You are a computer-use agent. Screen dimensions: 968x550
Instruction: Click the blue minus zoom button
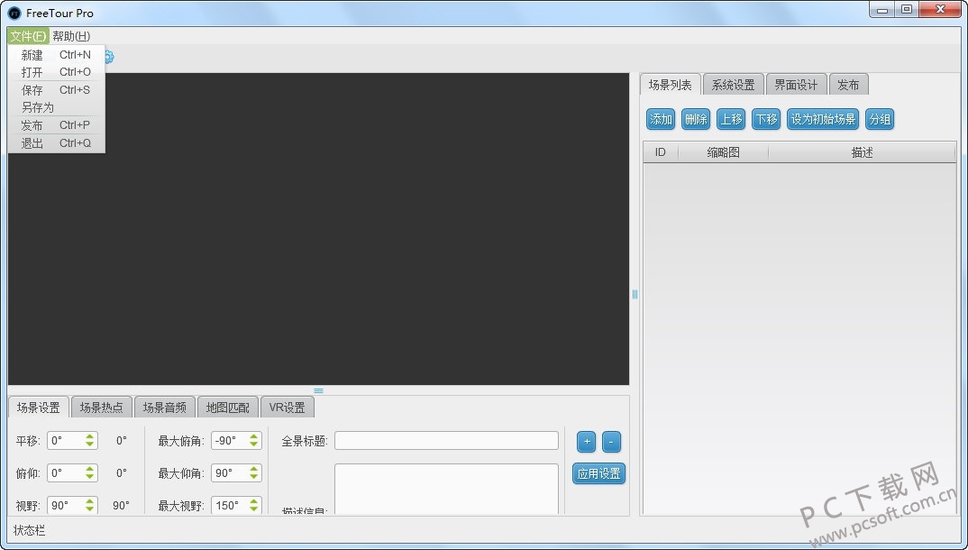[x=611, y=442]
